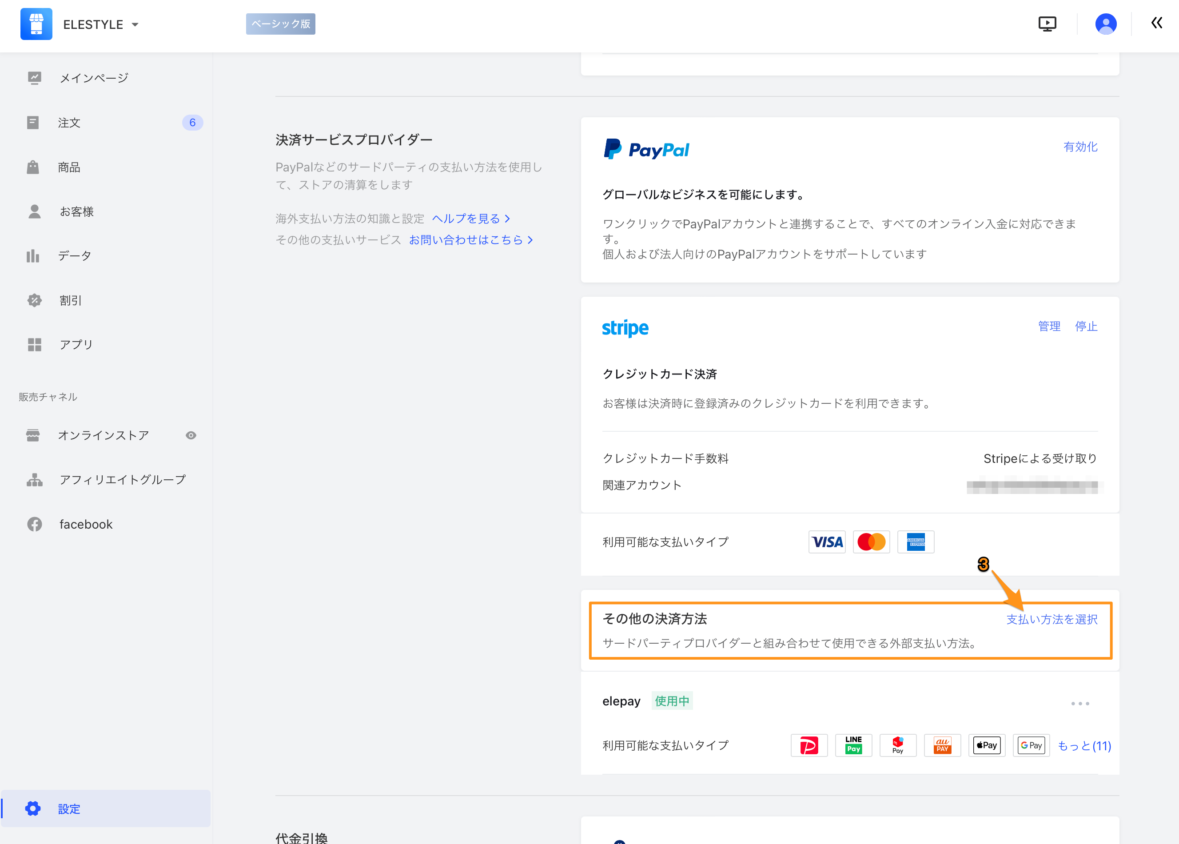Click the VISA card icon
Viewport: 1179px width, 844px height.
tap(827, 542)
